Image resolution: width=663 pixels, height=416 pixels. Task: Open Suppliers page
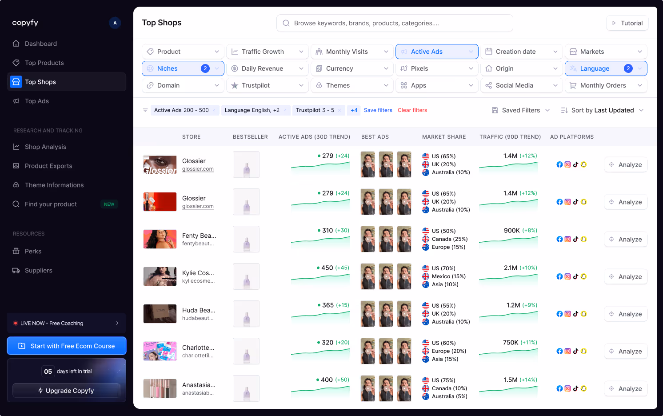(x=67, y=270)
